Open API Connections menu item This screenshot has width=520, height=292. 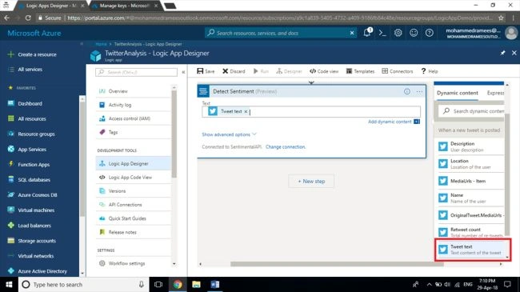pos(134,205)
